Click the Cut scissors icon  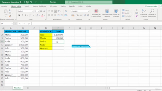10,10
